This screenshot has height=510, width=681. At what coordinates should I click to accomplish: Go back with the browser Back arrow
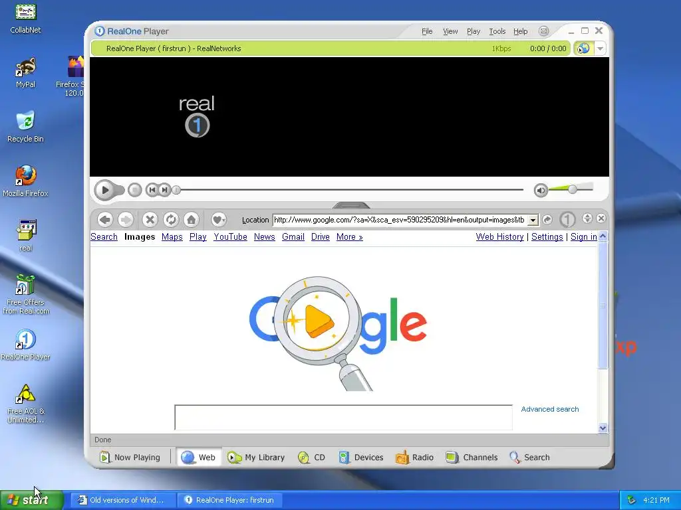point(104,219)
